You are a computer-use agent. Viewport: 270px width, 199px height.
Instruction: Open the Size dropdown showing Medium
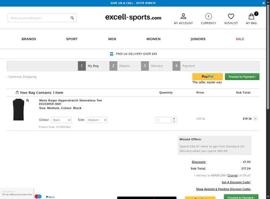(x=97, y=120)
